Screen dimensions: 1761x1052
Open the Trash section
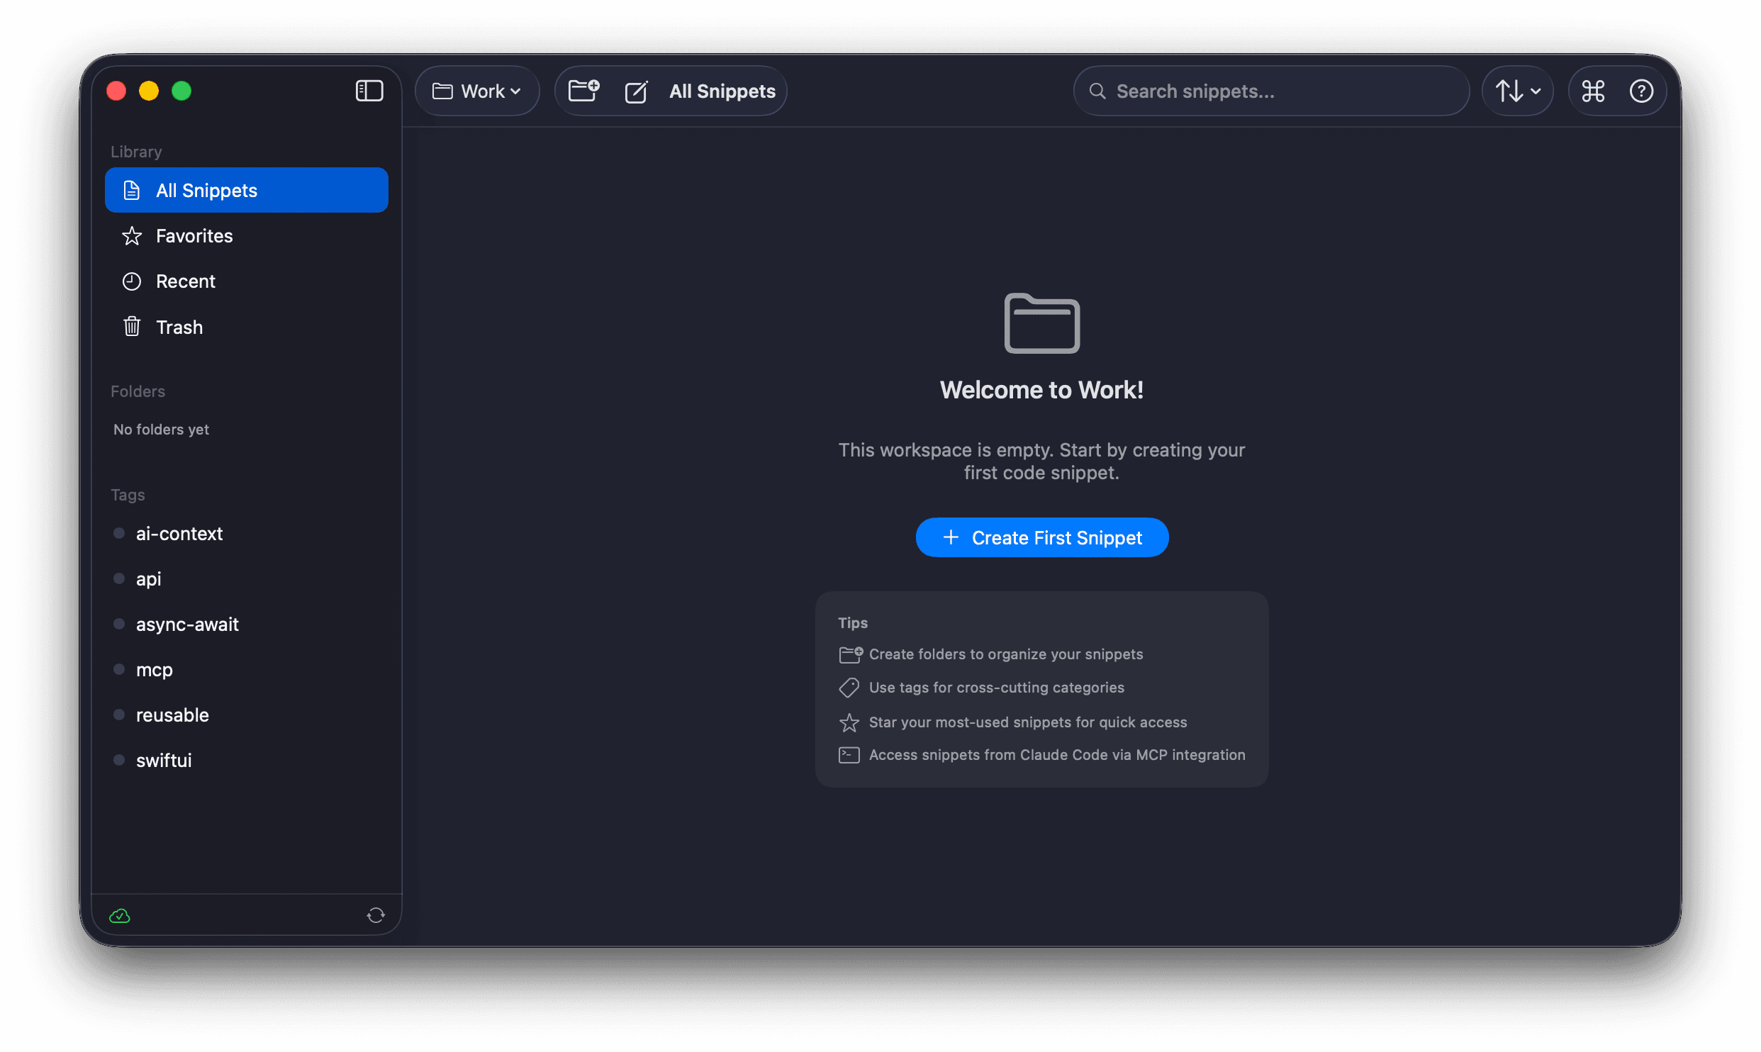click(x=179, y=327)
